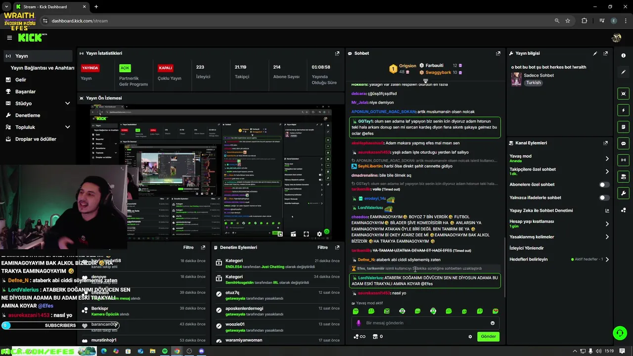This screenshot has height=356, width=633.
Task: Toggle Abonelere özel sohbet switch
Action: pos(604,184)
